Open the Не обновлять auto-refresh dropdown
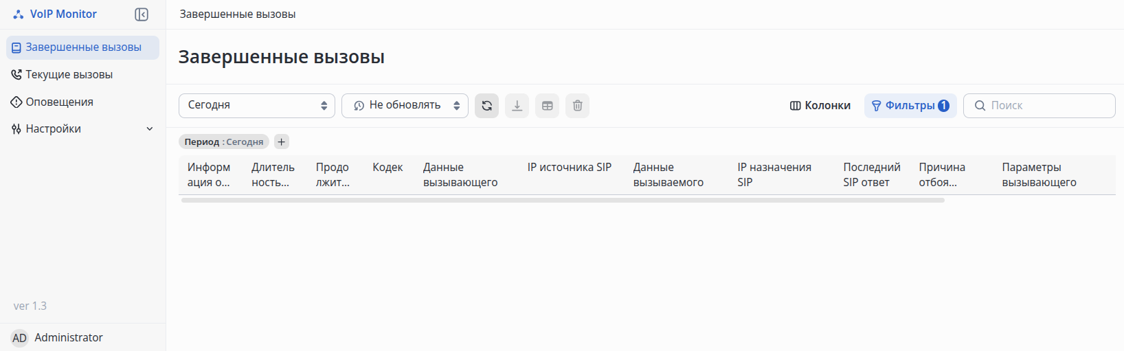 [405, 106]
